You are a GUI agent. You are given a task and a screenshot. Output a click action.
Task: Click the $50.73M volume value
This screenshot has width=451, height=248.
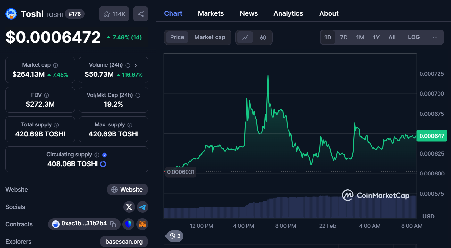point(99,74)
